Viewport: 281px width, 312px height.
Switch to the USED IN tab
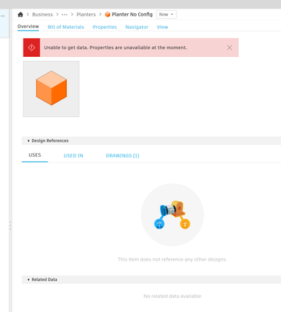73,156
